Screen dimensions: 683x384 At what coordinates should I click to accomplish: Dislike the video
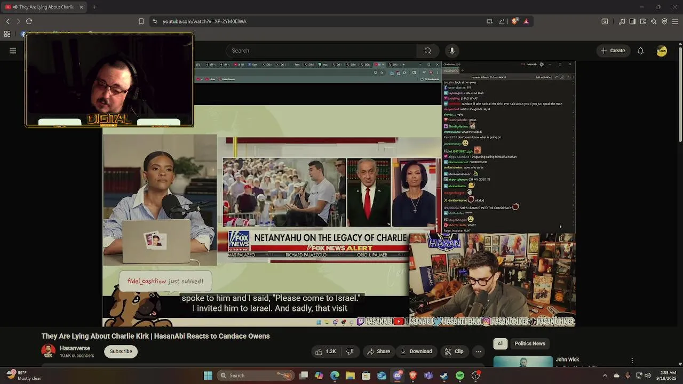coord(350,351)
